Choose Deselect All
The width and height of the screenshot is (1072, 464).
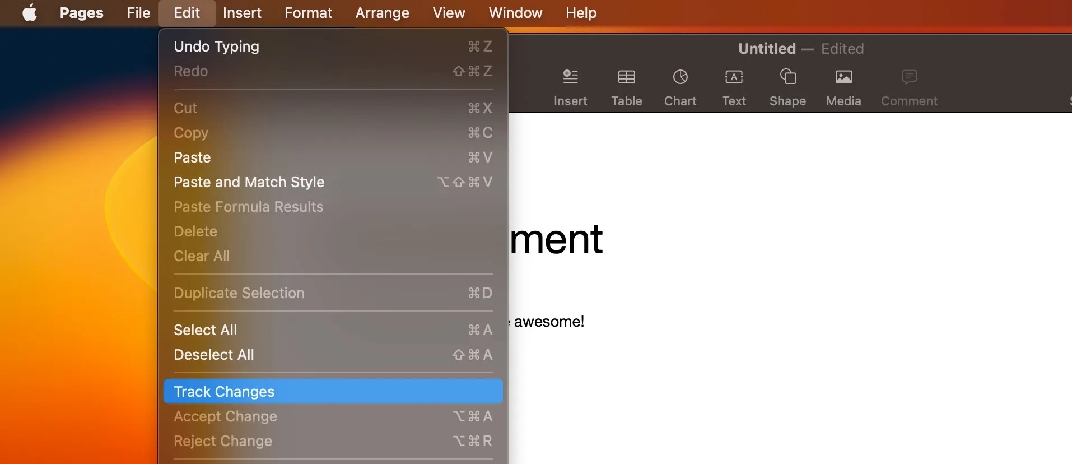pos(333,355)
